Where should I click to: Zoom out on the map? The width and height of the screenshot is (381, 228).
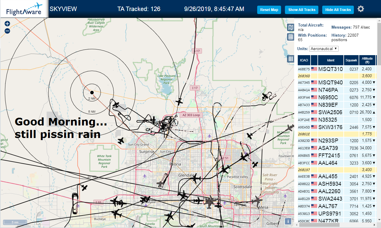[x=7, y=31]
